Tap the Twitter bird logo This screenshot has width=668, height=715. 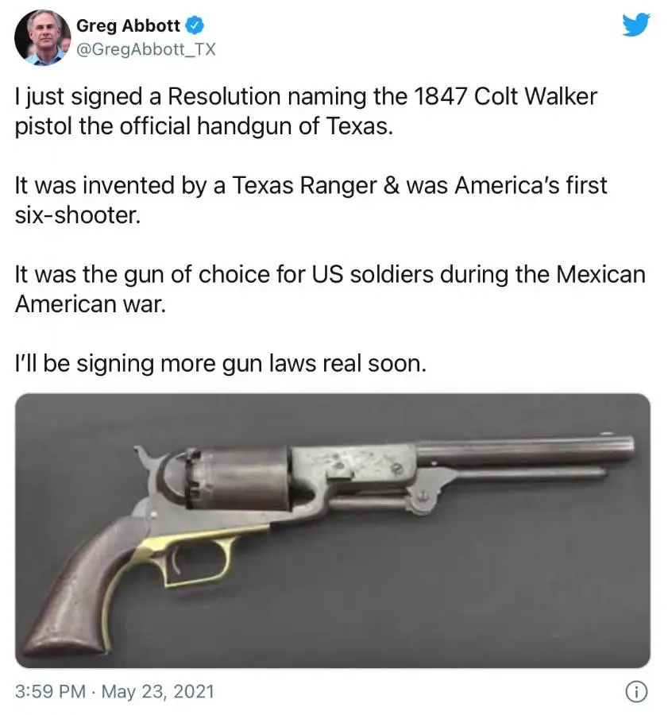coord(636,25)
